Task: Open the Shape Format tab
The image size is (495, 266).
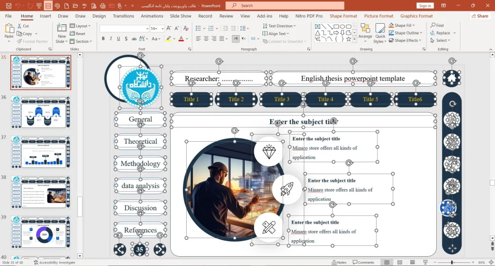Action: tap(343, 16)
